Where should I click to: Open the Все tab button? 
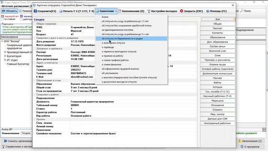pos(217,19)
